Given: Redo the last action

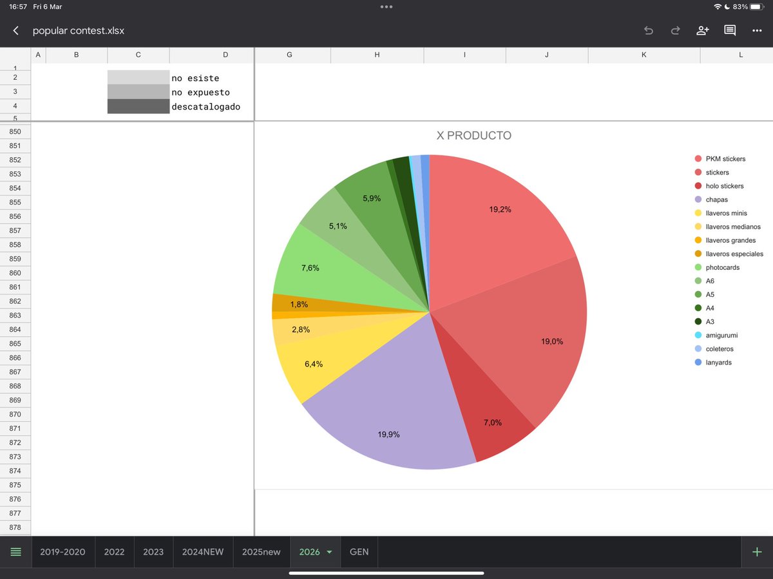Looking at the screenshot, I should [675, 30].
